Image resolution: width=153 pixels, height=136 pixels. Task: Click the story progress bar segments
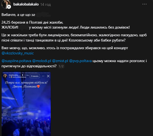click(x=26, y=73)
